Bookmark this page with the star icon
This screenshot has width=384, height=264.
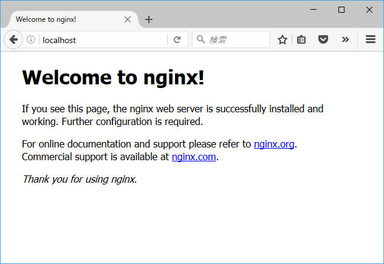[x=283, y=39]
